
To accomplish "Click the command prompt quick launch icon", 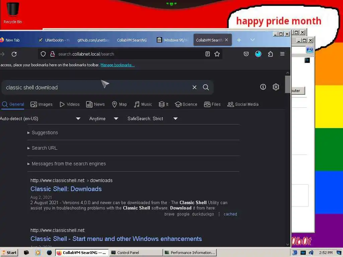I will (x=26, y=253).
